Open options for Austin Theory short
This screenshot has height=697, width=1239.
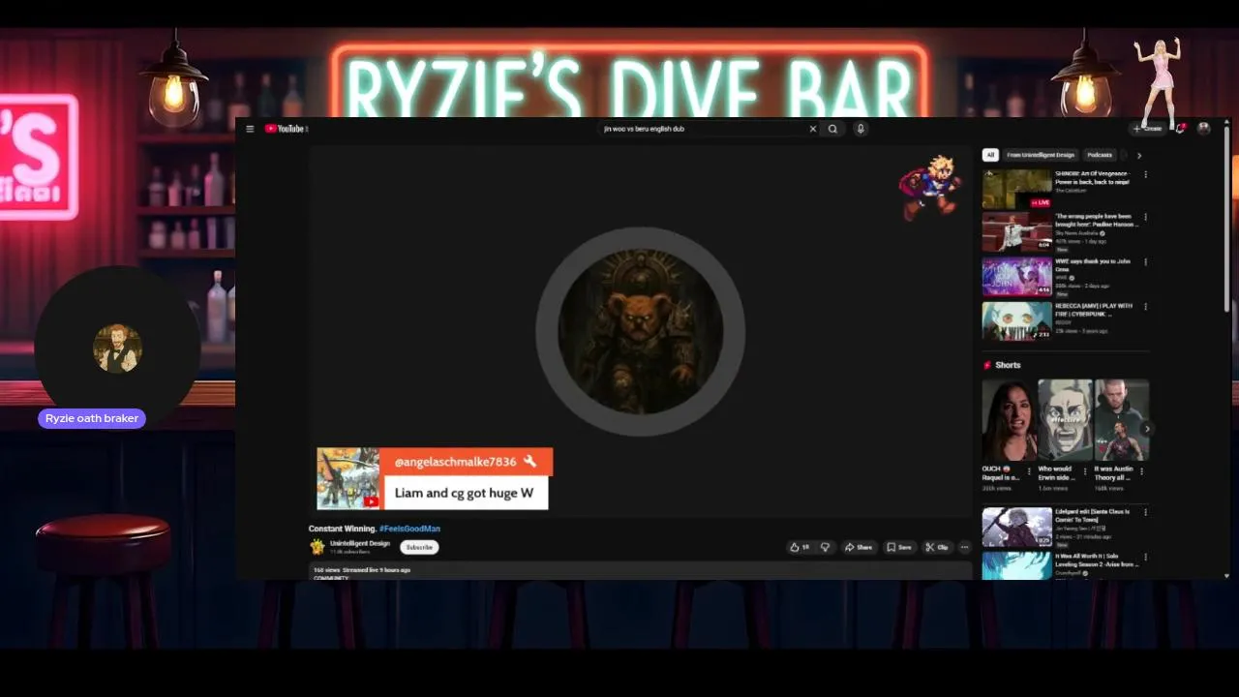point(1142,471)
